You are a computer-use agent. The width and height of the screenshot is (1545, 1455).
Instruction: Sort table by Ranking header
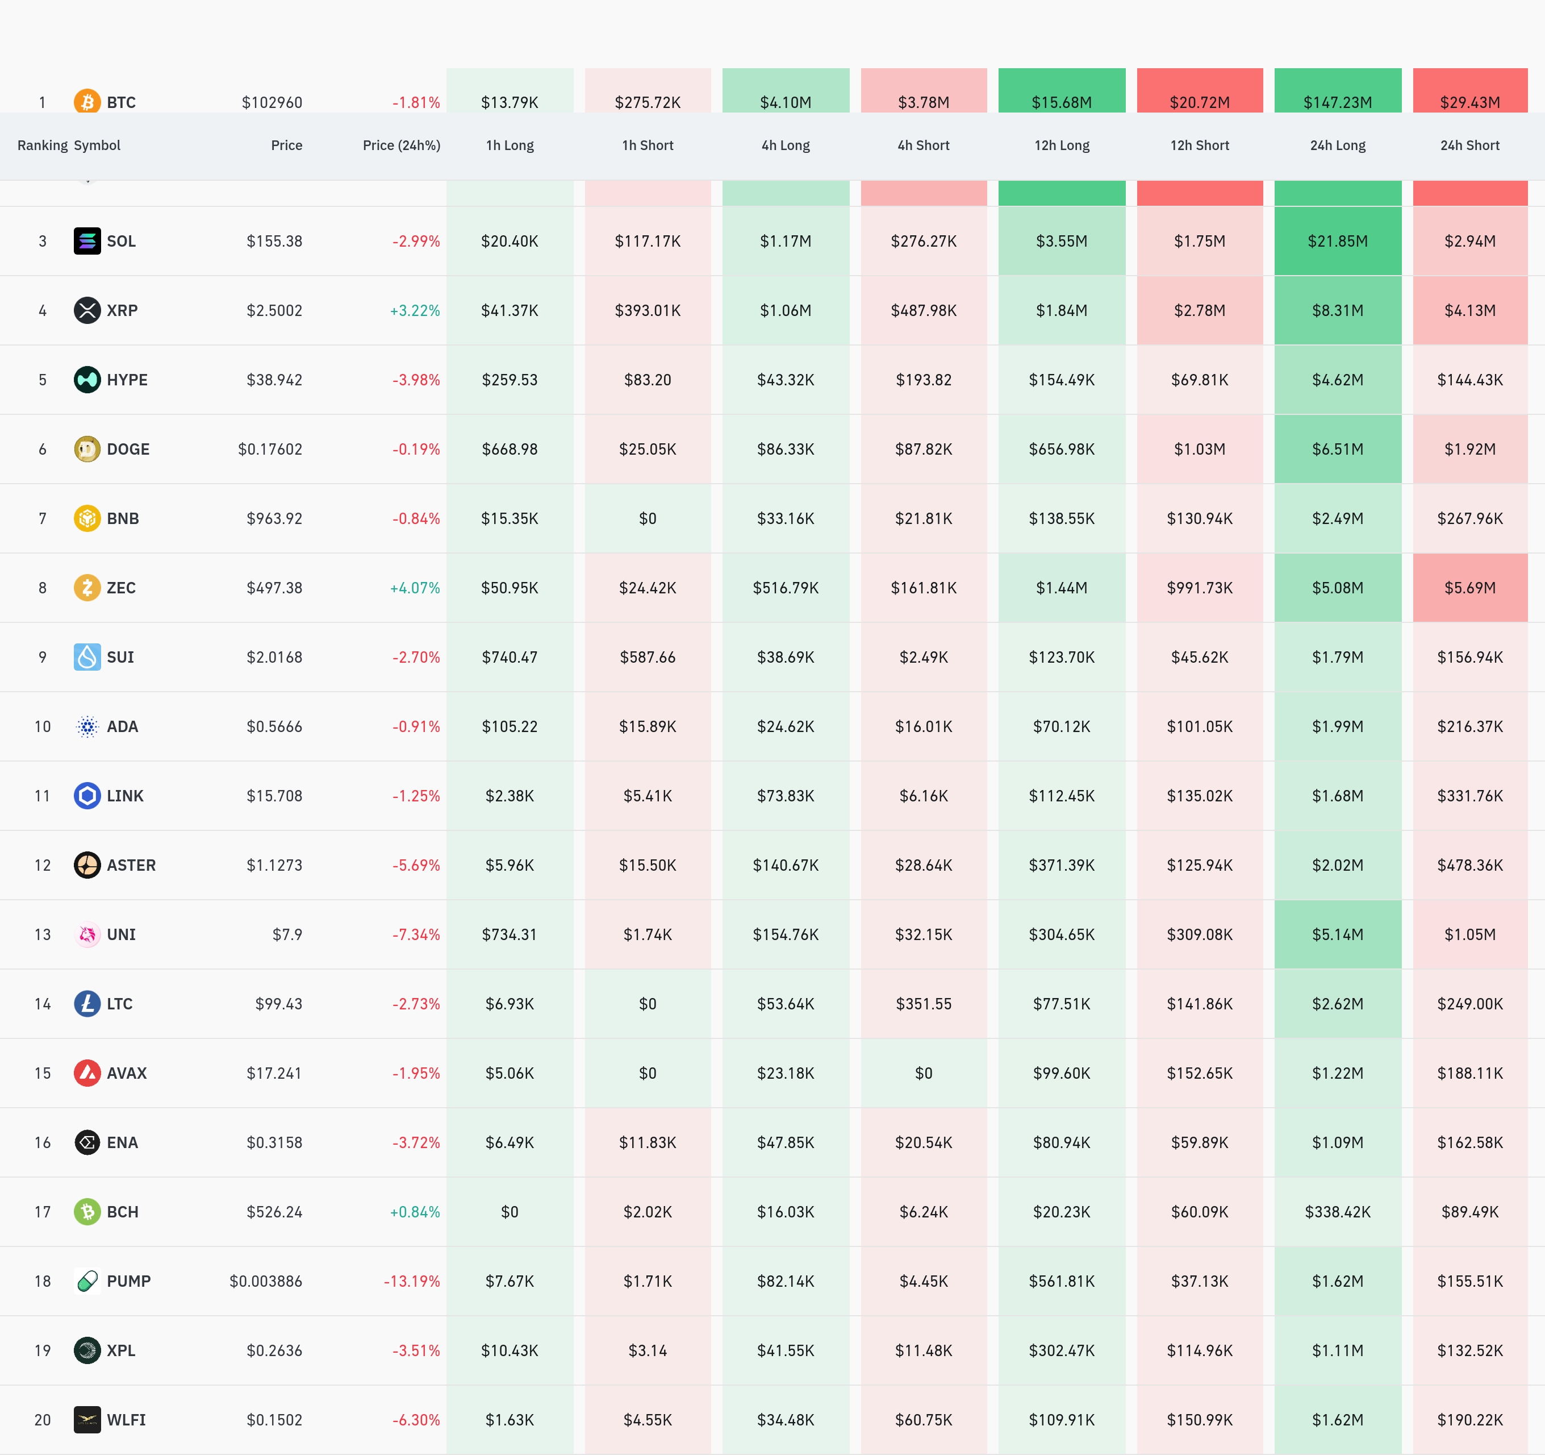42,145
